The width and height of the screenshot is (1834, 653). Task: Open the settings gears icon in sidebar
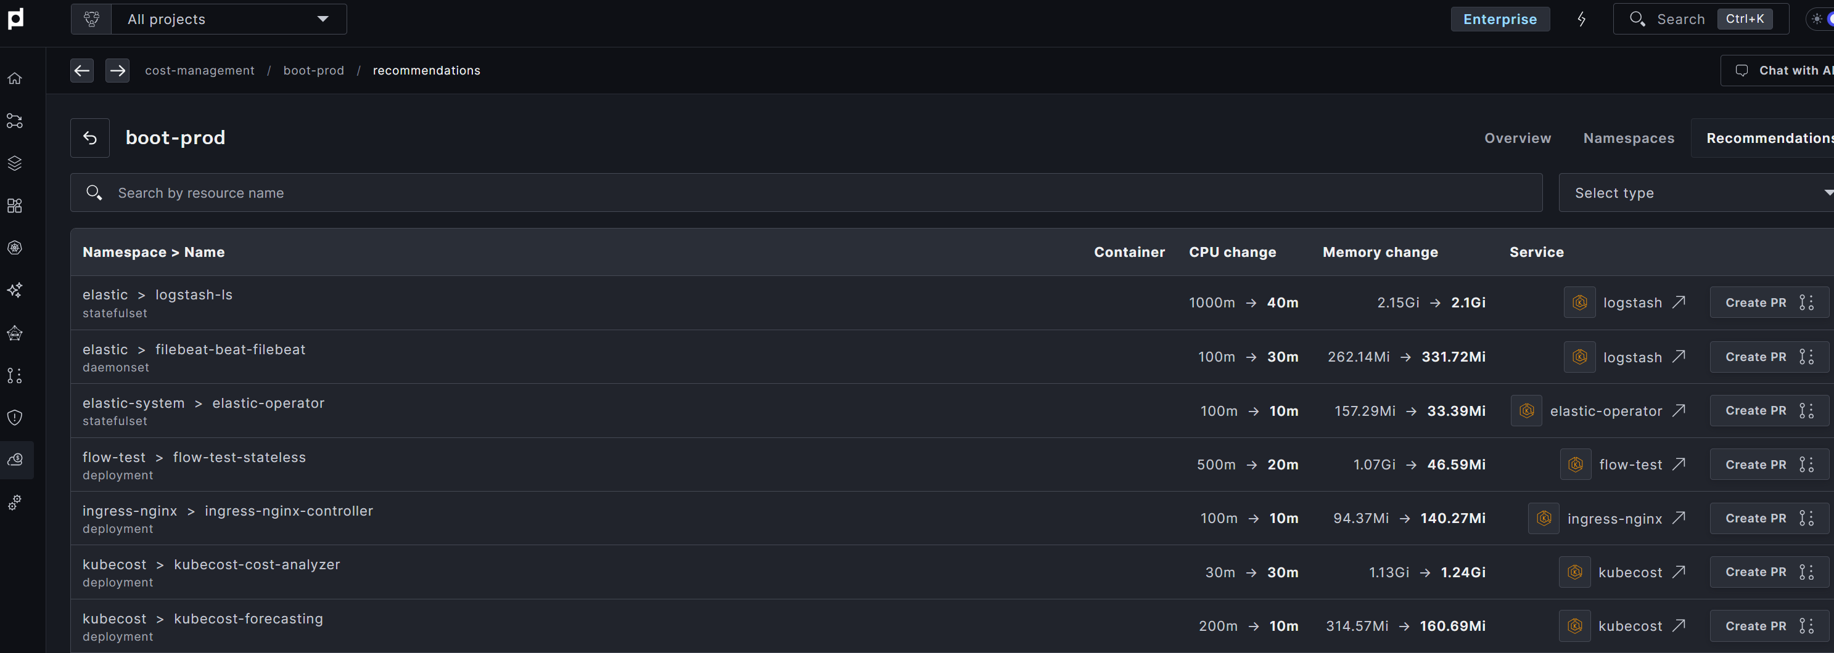click(x=15, y=502)
